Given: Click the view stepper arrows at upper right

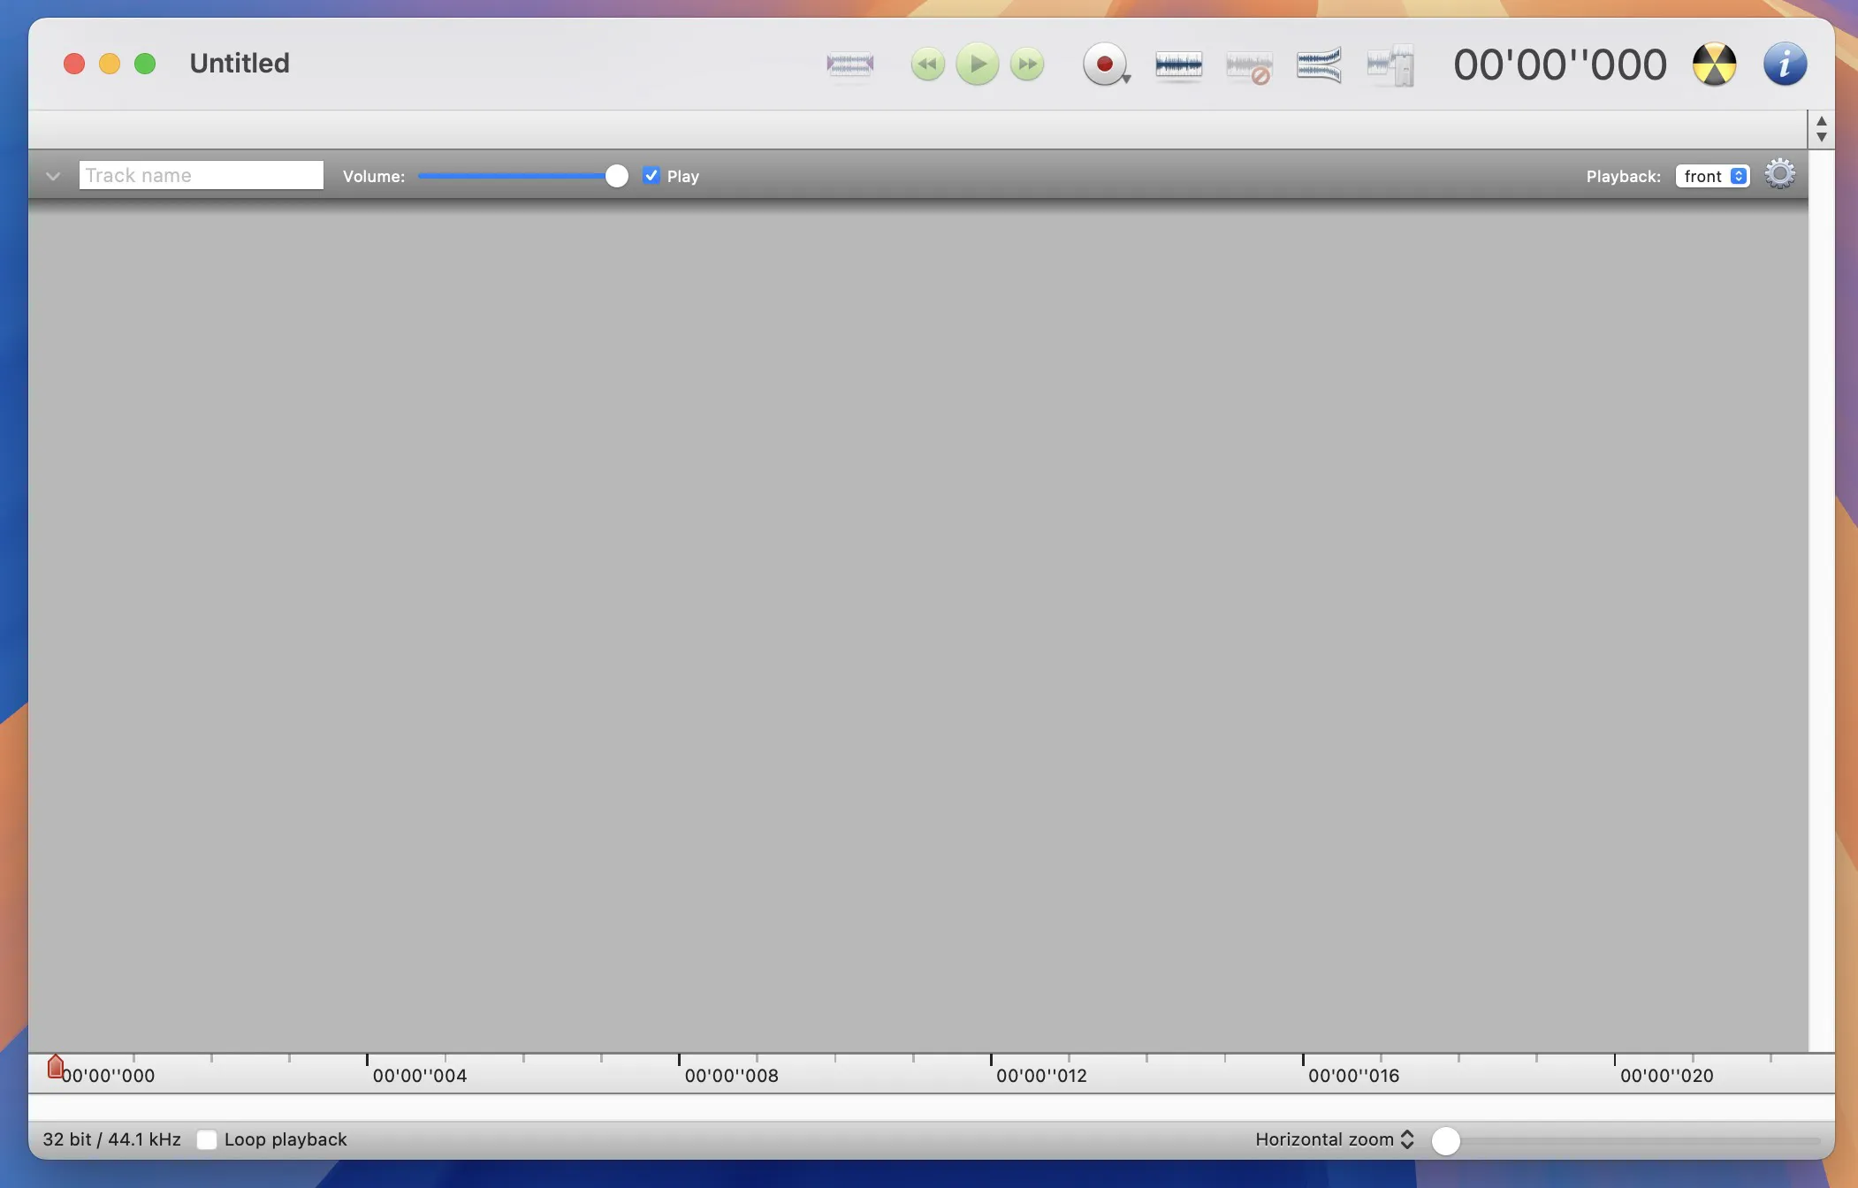Looking at the screenshot, I should [x=1821, y=129].
